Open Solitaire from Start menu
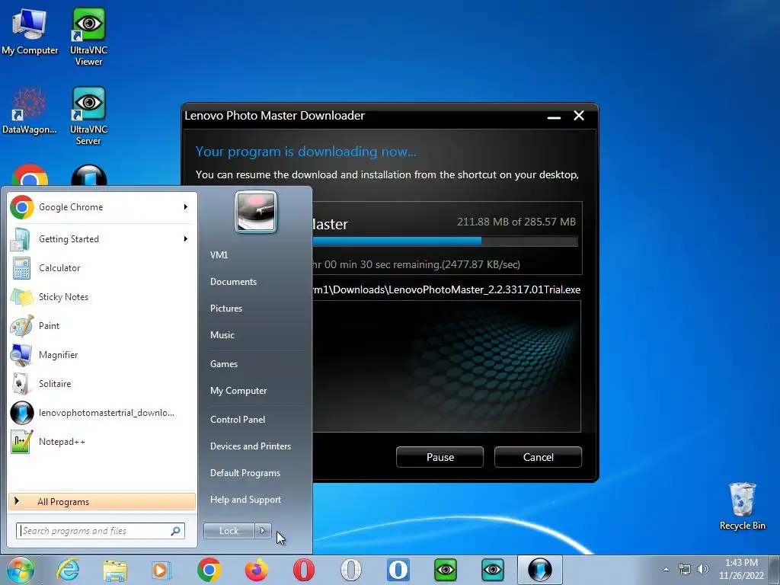 [x=103, y=384]
